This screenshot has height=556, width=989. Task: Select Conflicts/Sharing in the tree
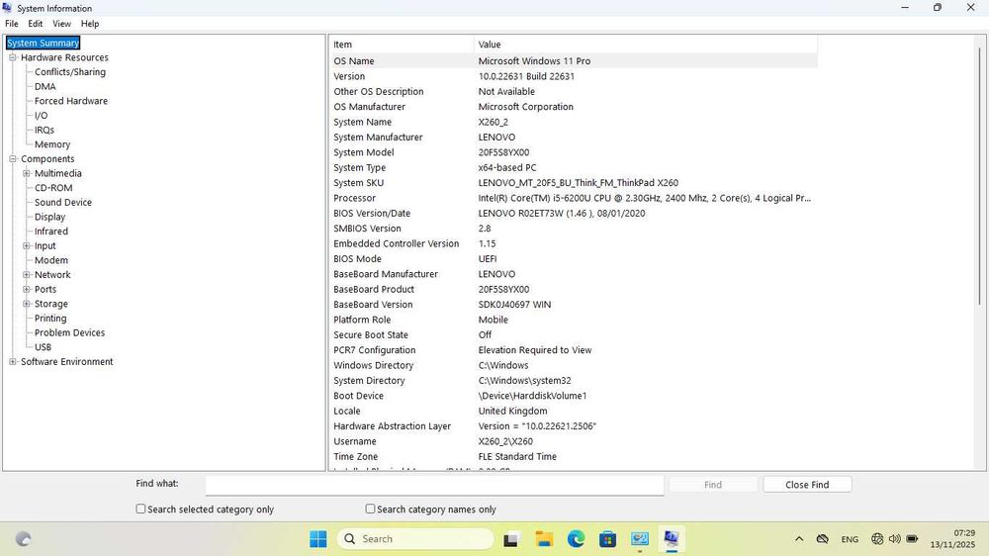coord(70,72)
